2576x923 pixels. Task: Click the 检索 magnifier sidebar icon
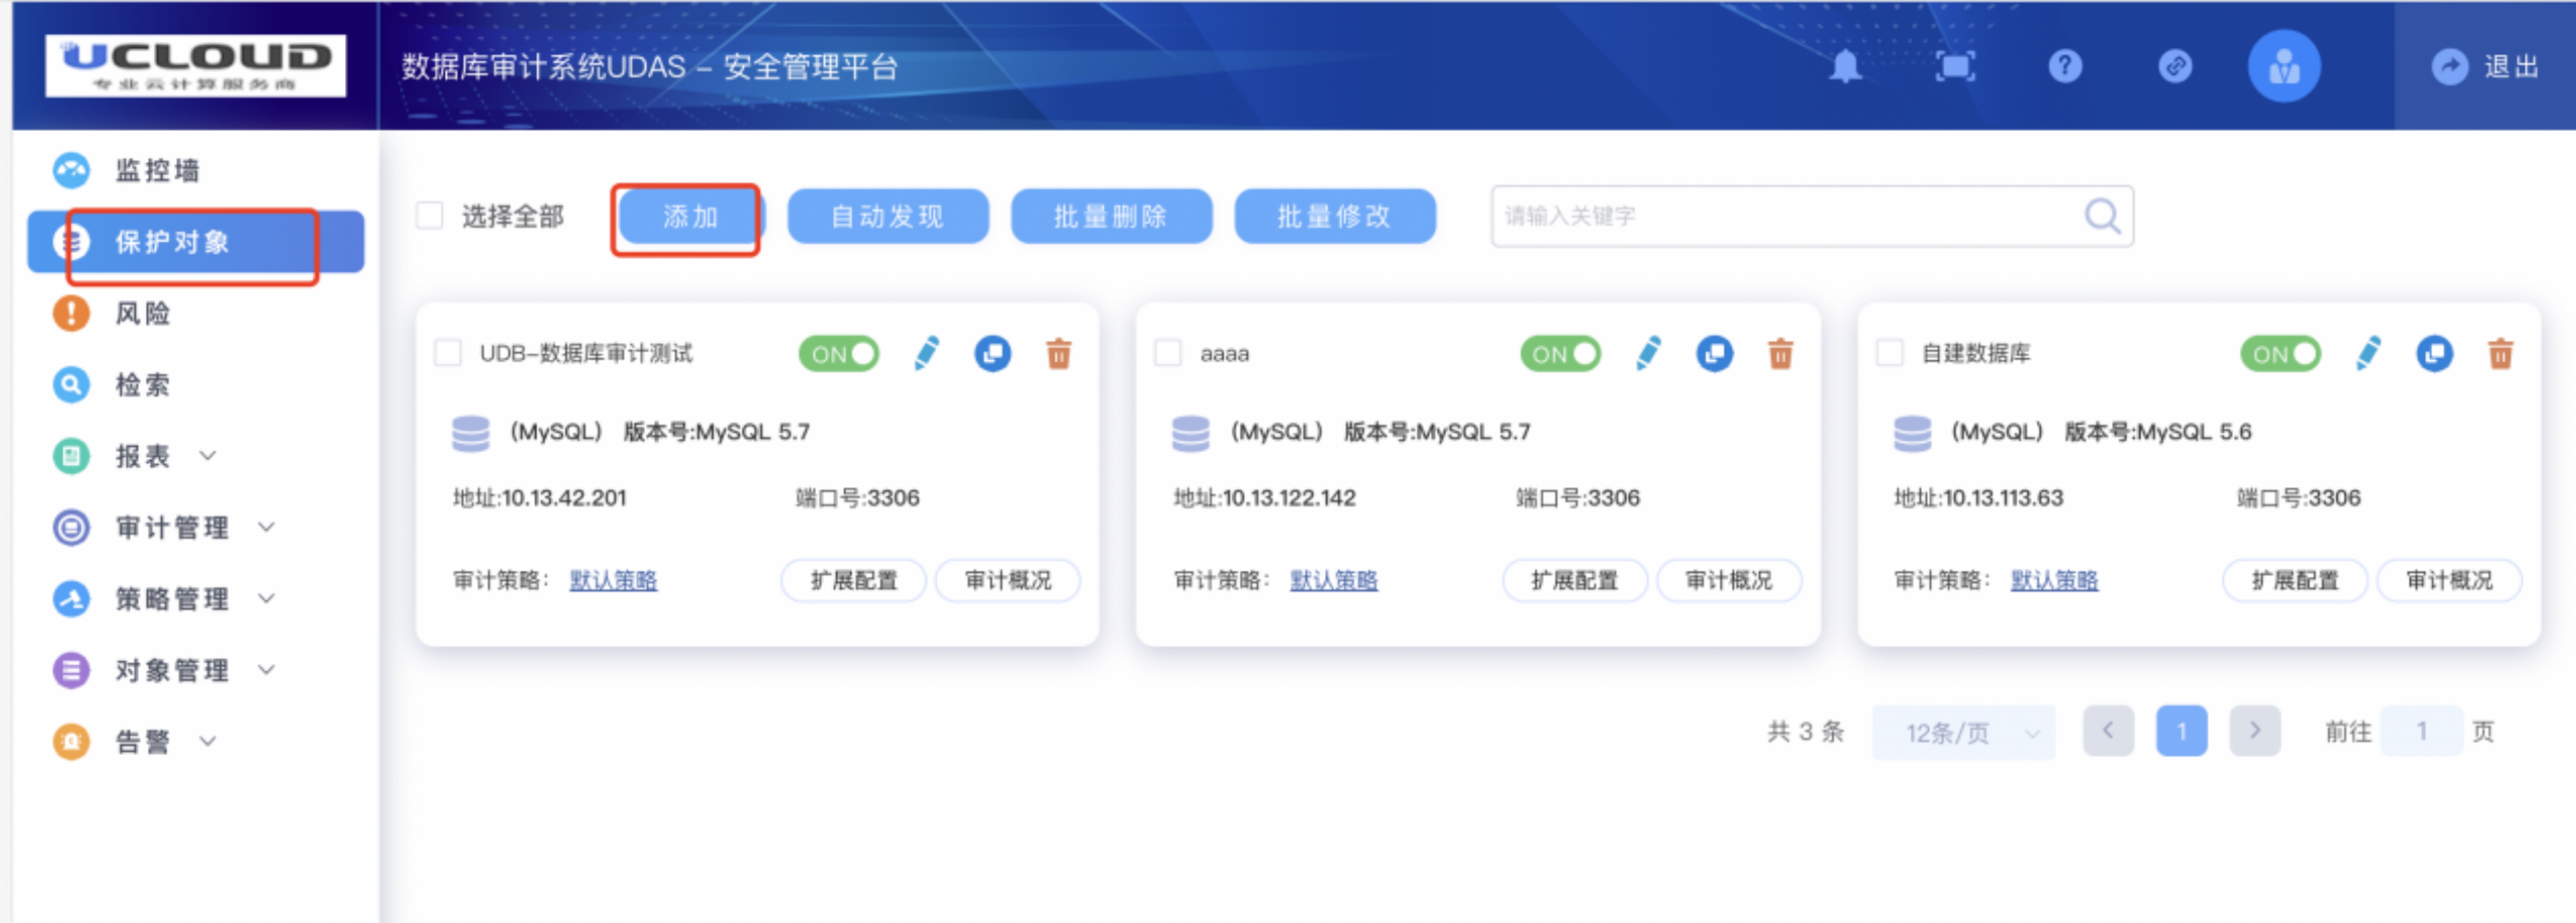(x=71, y=385)
